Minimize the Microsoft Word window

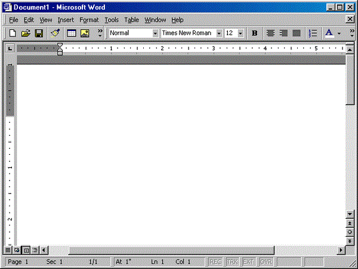click(x=331, y=7)
